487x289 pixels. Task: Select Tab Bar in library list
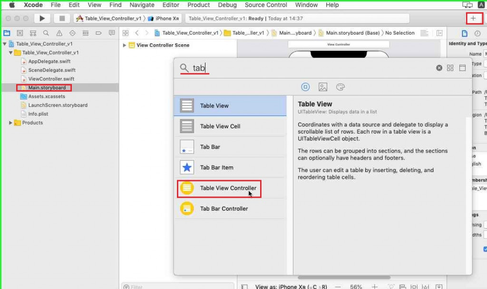[x=230, y=147]
